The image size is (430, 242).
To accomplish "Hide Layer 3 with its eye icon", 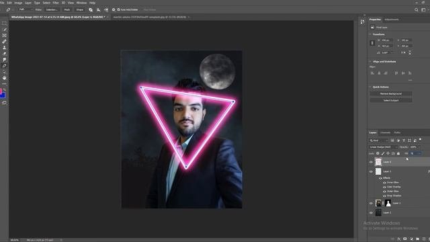I will point(371,171).
